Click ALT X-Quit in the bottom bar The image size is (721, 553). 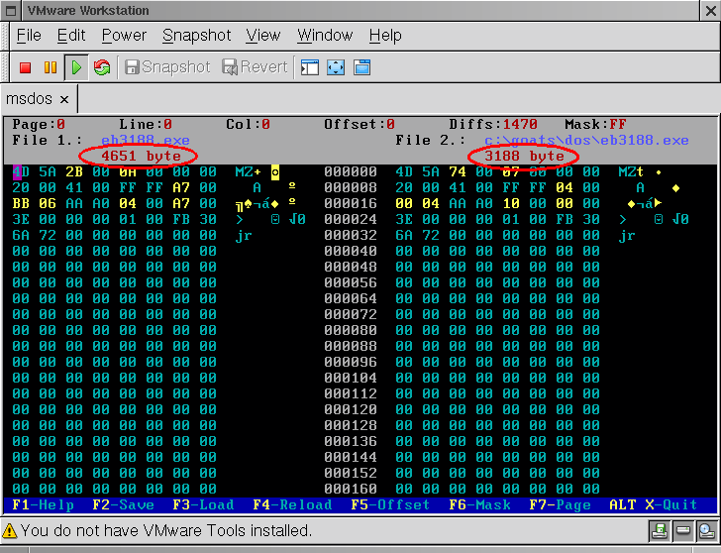654,505
